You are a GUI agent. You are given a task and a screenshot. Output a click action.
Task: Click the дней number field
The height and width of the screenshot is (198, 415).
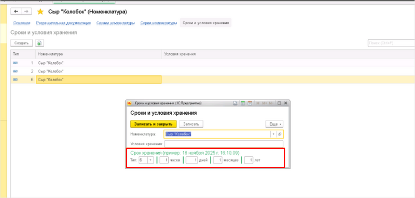click(192, 160)
